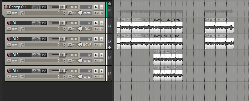This screenshot has width=249, height=101.
Task: Solo the DI 4 track
Action: click(x=101, y=71)
